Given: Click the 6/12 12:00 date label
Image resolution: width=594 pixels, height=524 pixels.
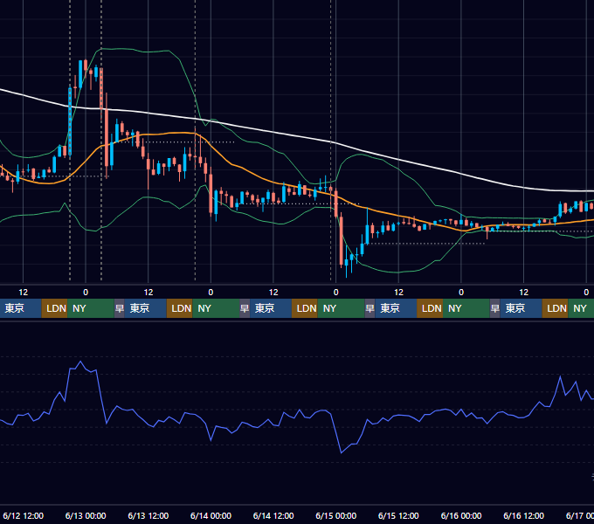Looking at the screenshot, I should tap(23, 515).
